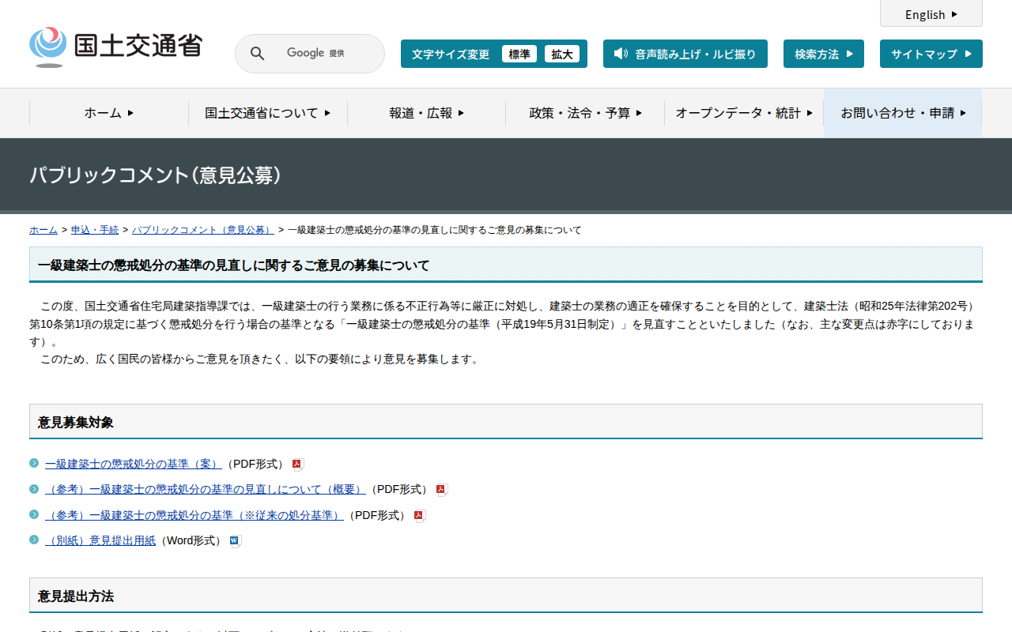The width and height of the screenshot is (1012, 632).
Task: Expand the 検索方法 dropdown
Action: [x=823, y=54]
